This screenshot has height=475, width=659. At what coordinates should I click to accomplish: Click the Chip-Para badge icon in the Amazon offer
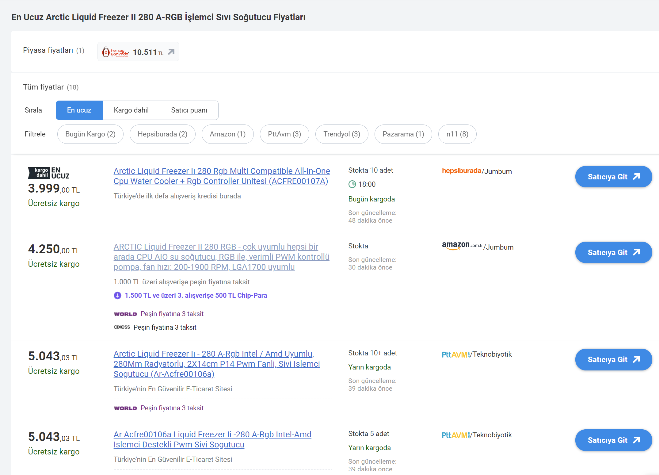[117, 296]
